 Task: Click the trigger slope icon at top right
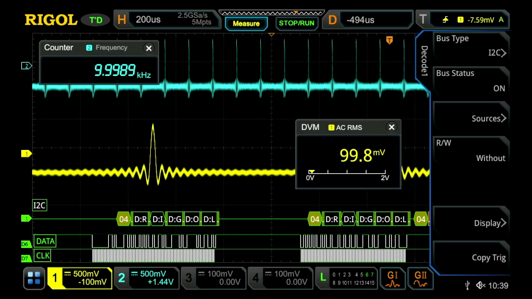[445, 20]
